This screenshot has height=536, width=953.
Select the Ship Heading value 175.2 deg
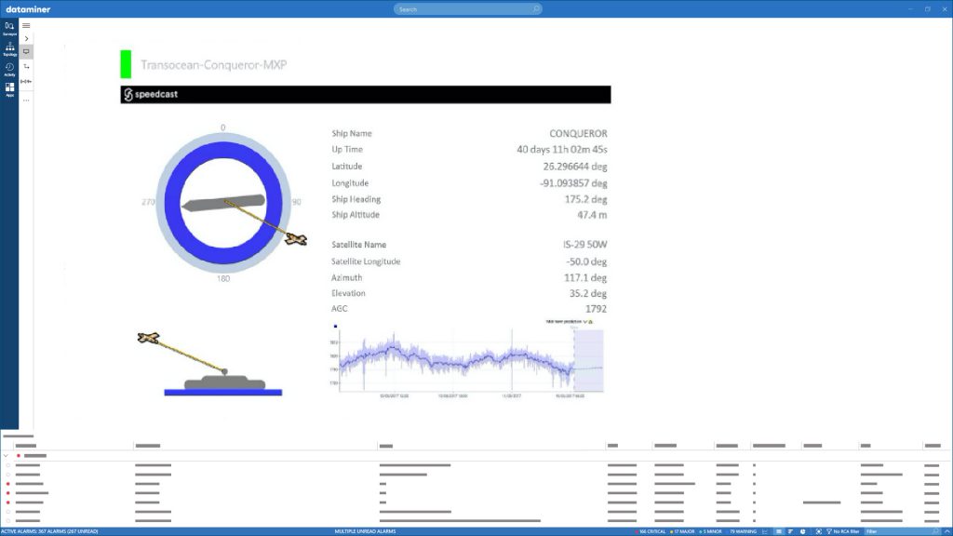[x=586, y=199]
